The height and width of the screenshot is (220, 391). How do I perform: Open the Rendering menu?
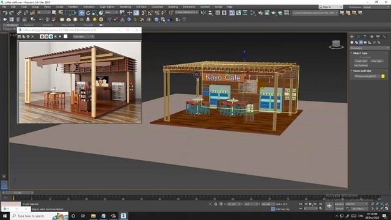tap(125, 7)
